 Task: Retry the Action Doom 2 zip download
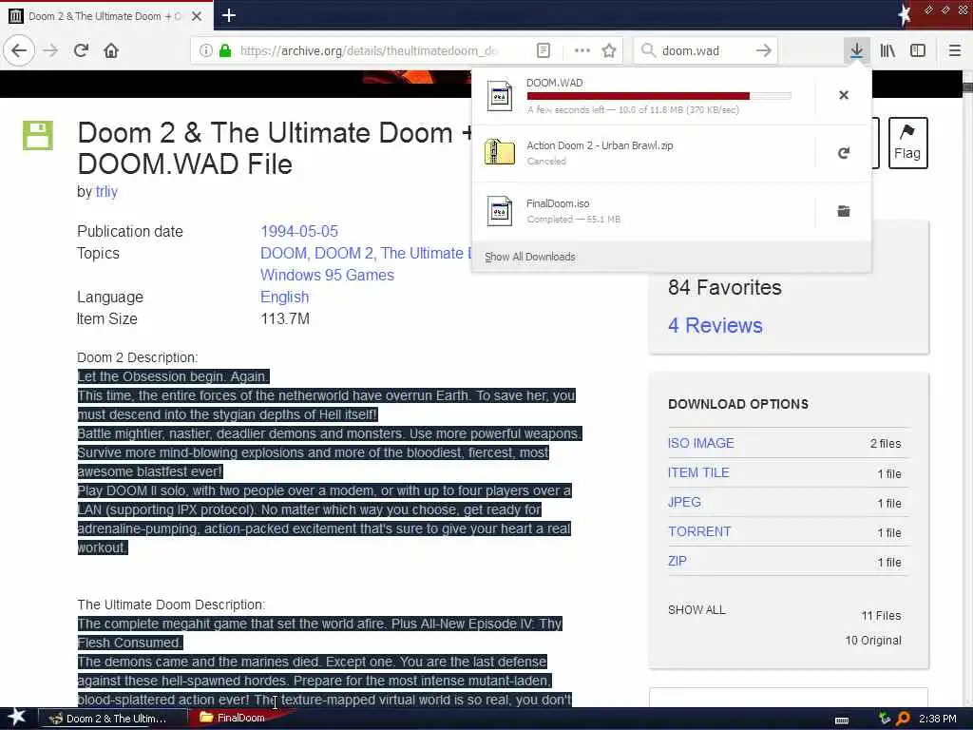pyautogui.click(x=844, y=153)
